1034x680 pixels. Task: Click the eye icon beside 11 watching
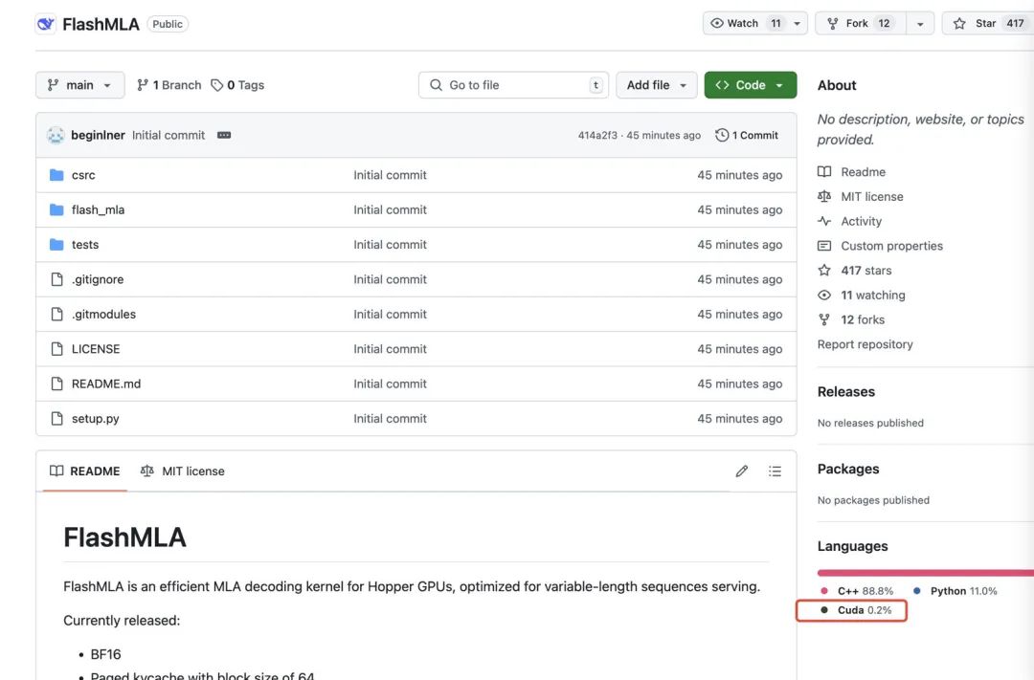point(824,296)
